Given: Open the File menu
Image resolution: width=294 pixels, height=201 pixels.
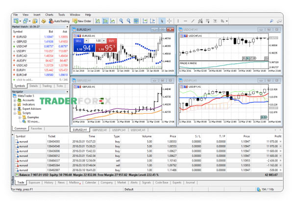Looking at the screenshot, I should click(x=16, y=15).
